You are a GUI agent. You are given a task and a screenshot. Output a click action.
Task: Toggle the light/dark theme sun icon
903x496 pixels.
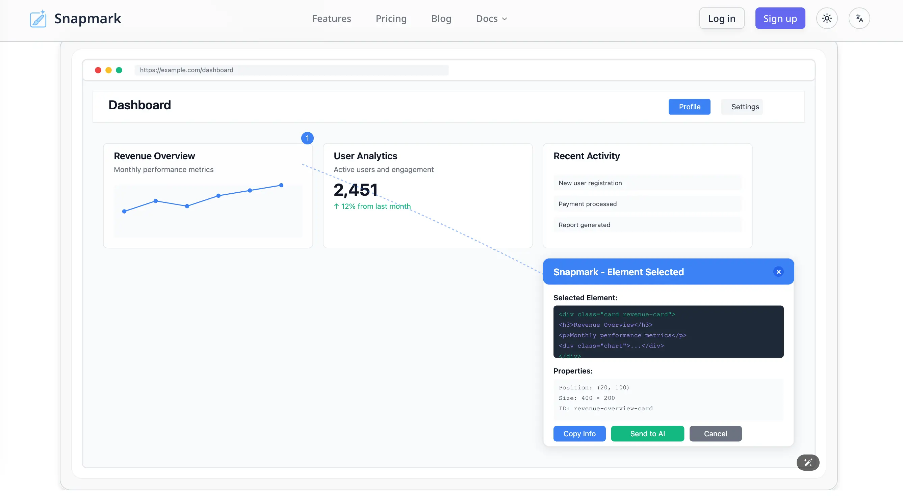click(827, 18)
